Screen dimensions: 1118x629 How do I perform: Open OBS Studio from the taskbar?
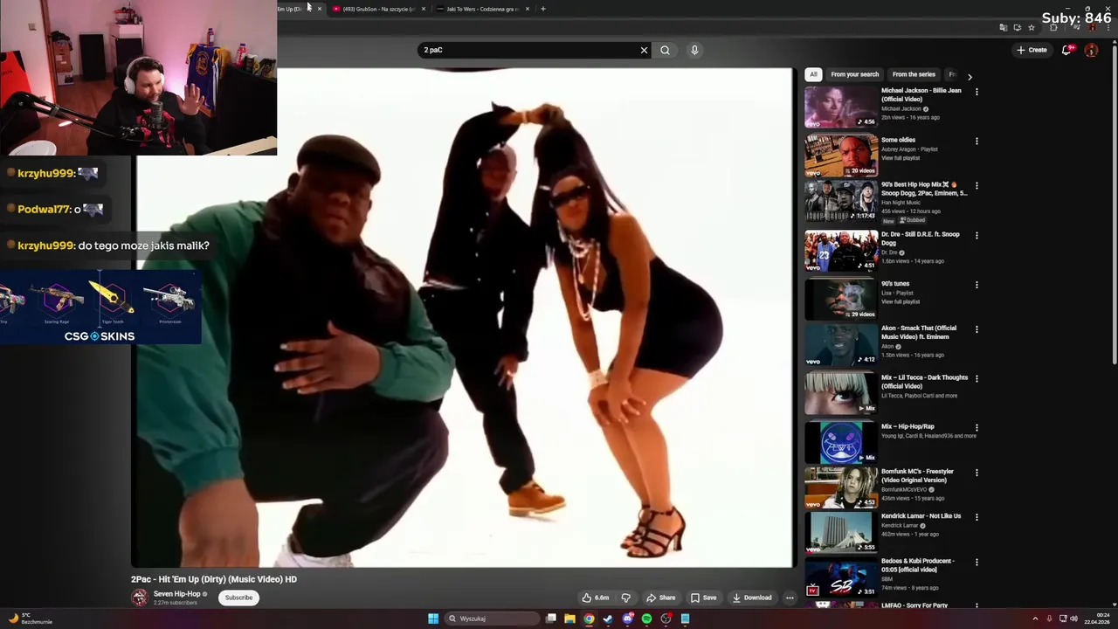point(666,619)
